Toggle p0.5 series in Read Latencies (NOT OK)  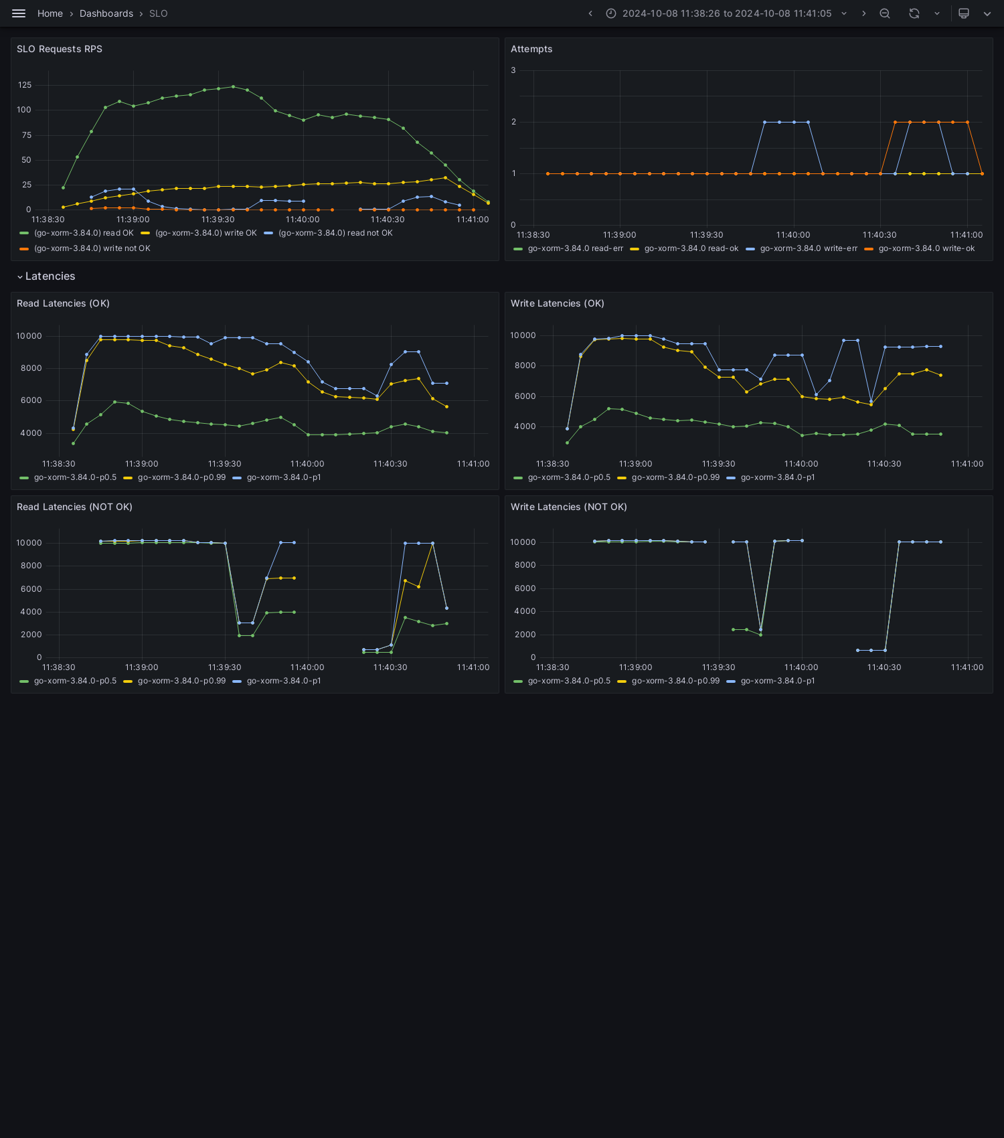[75, 681]
